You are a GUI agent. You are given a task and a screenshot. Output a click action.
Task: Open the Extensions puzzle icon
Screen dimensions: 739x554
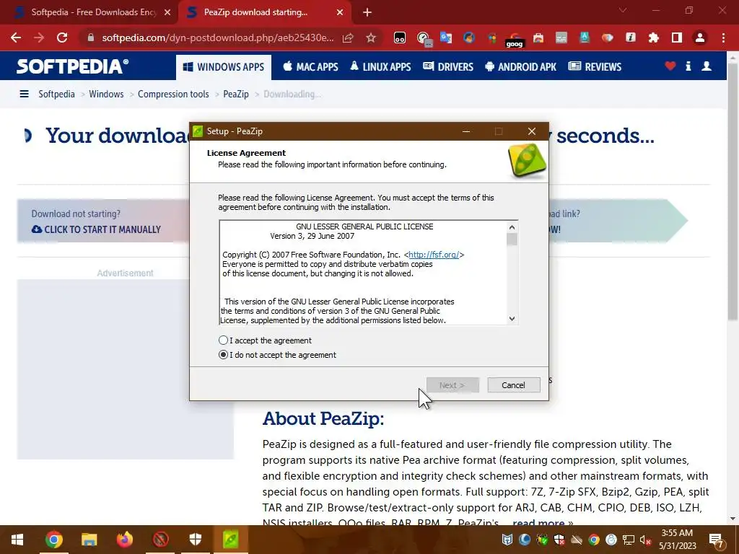[x=653, y=38]
